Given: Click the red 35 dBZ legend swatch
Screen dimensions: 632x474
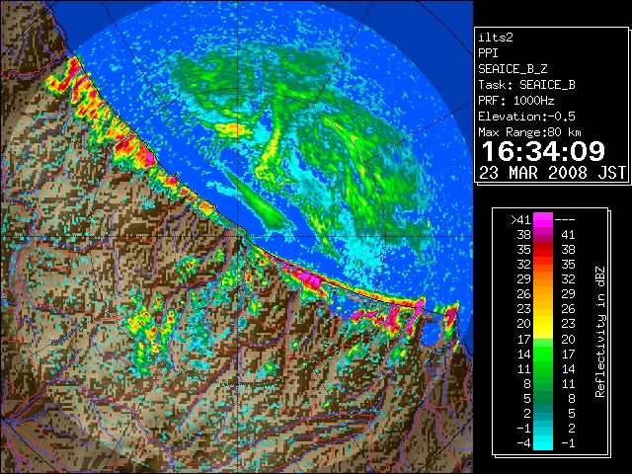Looking at the screenshot, I should pos(543,250).
